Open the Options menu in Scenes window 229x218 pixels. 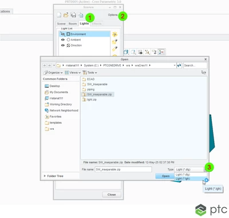pyautogui.click(x=113, y=15)
